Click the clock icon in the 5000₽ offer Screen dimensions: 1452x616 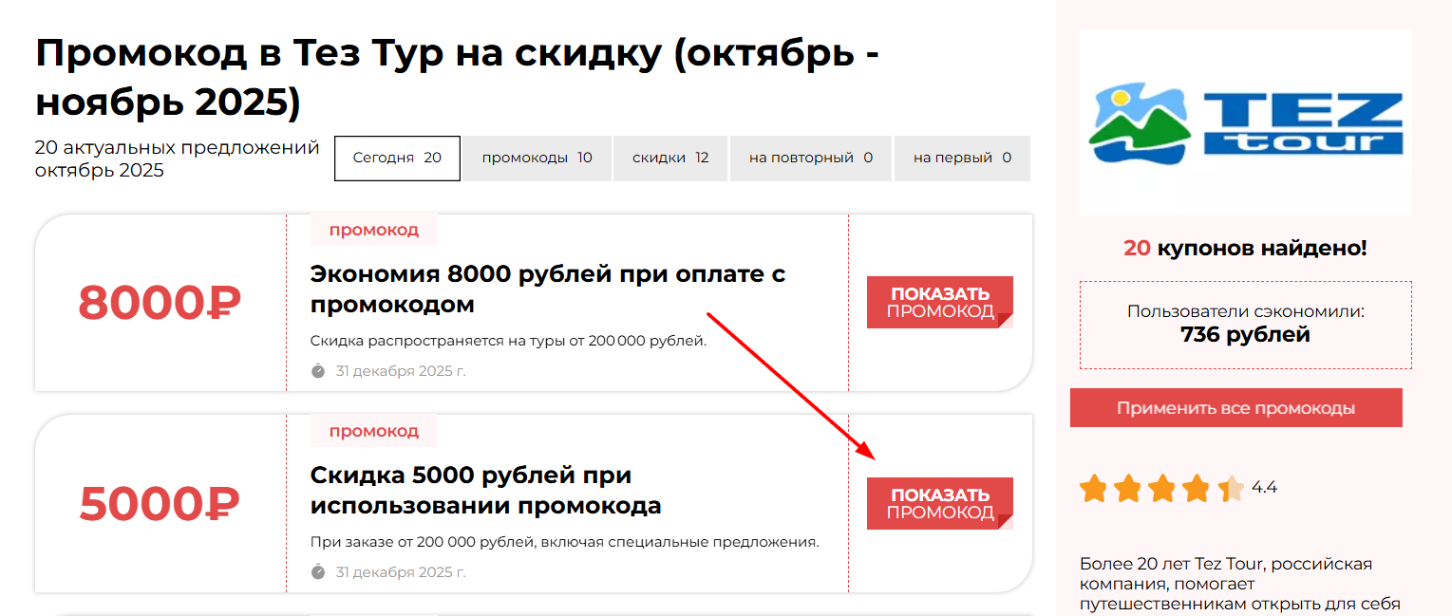[x=318, y=571]
